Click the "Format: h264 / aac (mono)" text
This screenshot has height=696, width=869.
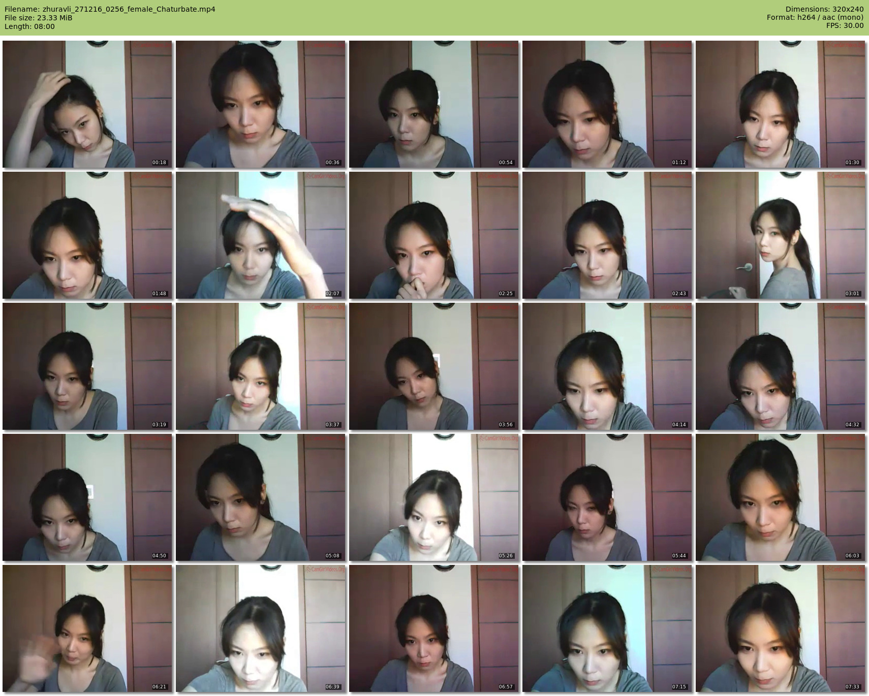coord(815,18)
